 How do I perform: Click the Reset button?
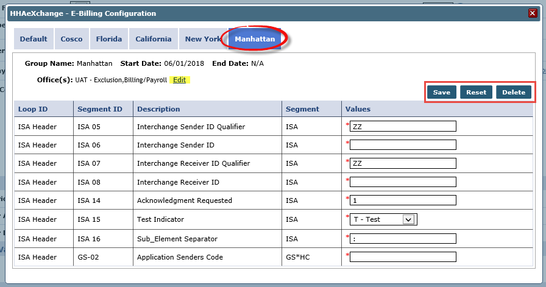click(477, 92)
